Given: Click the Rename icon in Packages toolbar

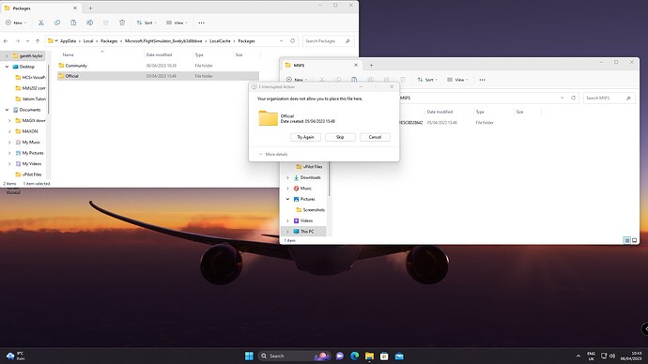Looking at the screenshot, I should [89, 23].
